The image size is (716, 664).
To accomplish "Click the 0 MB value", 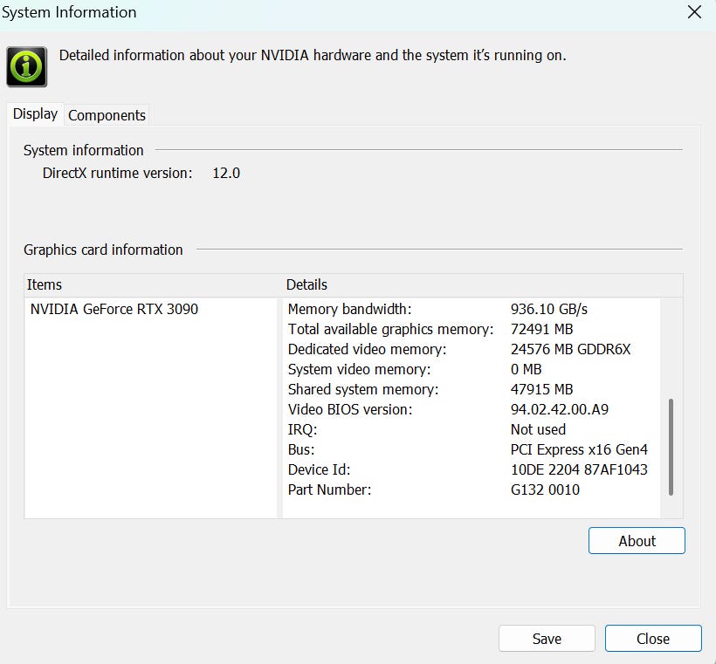I will point(526,369).
